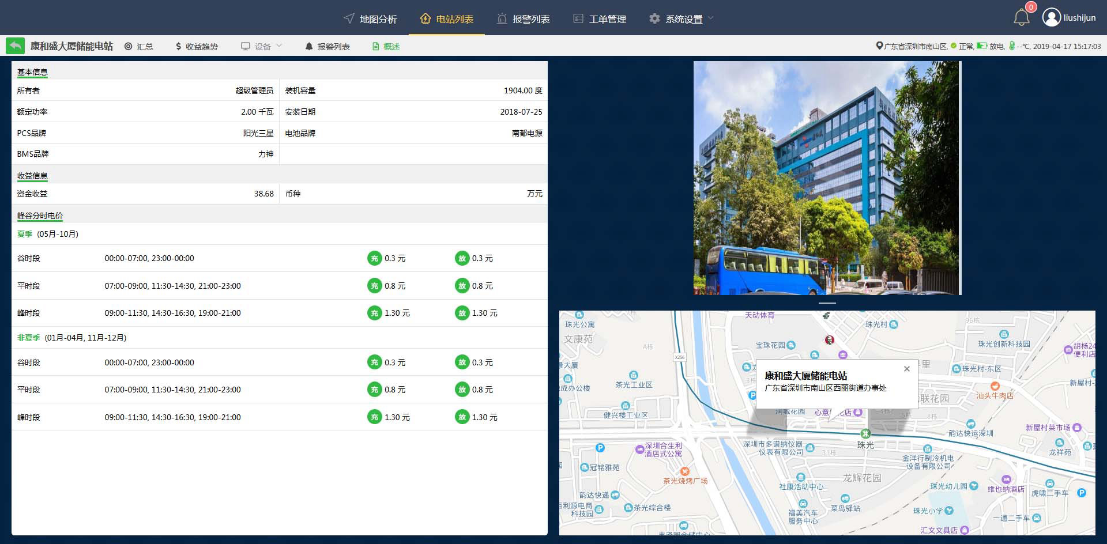Click the image carousel indicator bar
The width and height of the screenshot is (1107, 544).
point(827,303)
